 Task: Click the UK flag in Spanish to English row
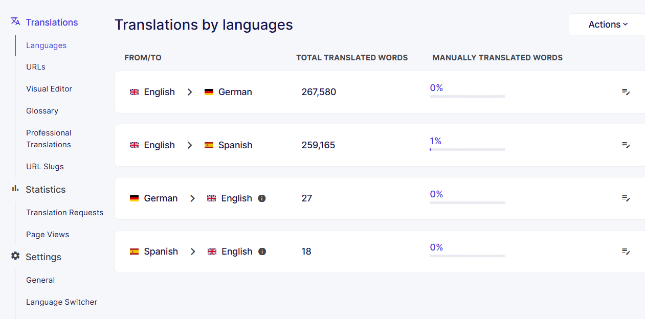pos(212,252)
